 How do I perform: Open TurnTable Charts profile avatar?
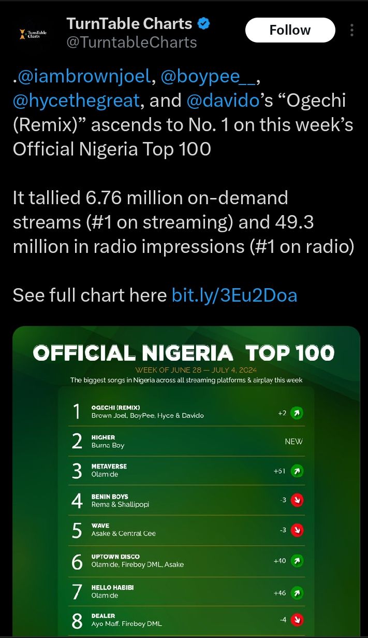coord(33,34)
